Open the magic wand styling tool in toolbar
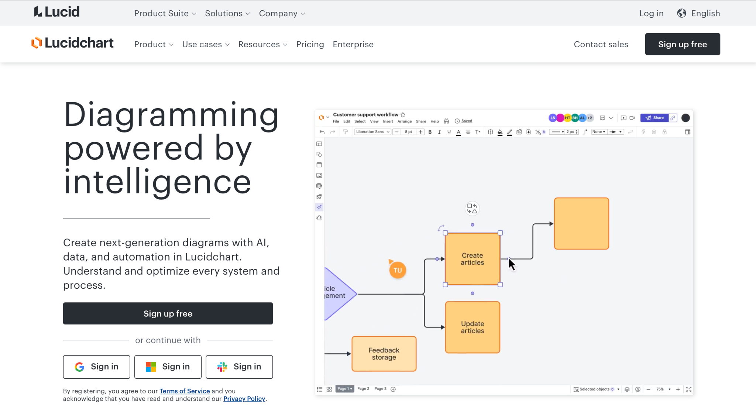 coord(538,132)
